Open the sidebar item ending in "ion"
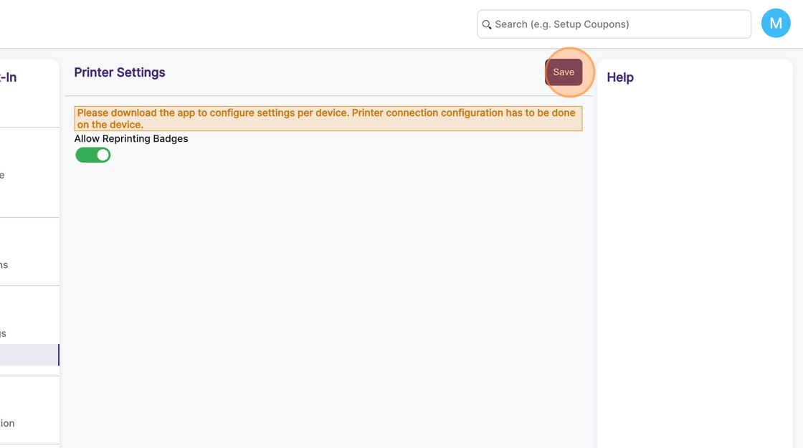The height and width of the screenshot is (448, 803). click(7, 423)
